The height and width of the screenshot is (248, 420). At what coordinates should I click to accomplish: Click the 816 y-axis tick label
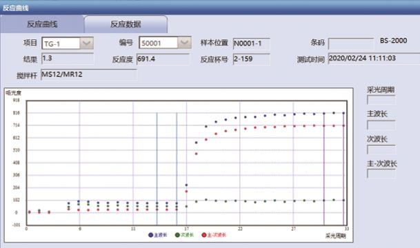point(17,113)
